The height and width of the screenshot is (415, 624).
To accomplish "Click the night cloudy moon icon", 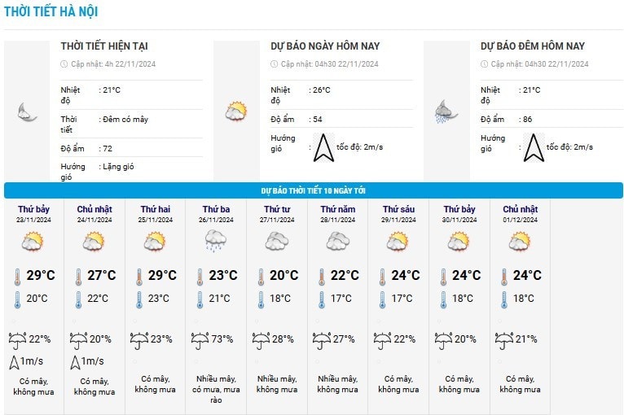I will [x=27, y=111].
